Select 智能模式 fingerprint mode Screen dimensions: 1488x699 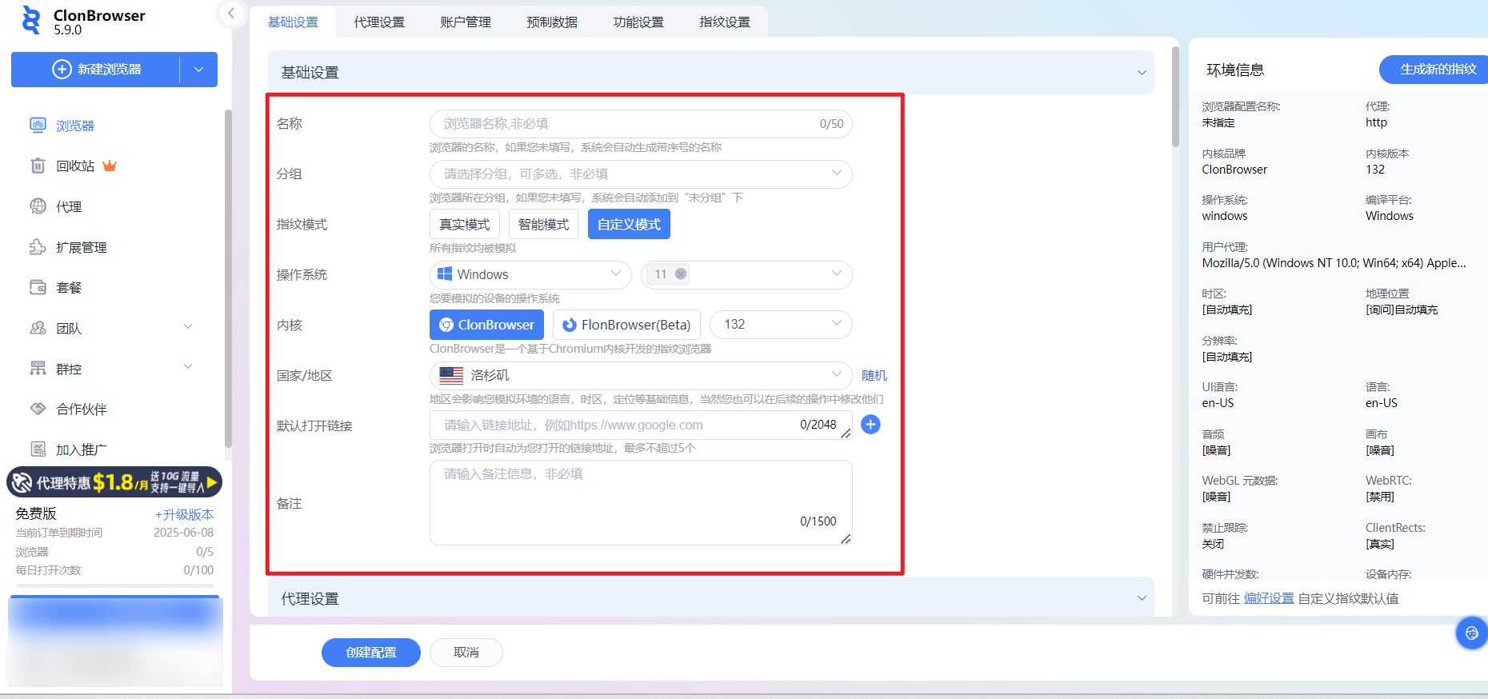click(543, 225)
